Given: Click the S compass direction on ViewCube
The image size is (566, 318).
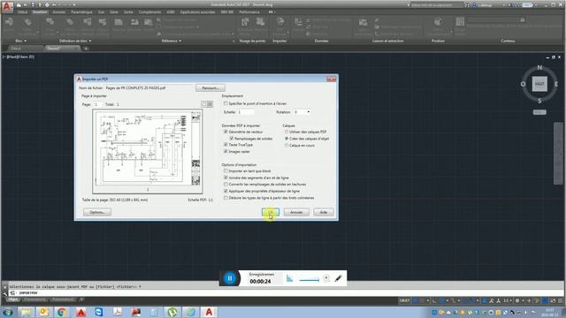Looking at the screenshot, I should click(x=539, y=101).
